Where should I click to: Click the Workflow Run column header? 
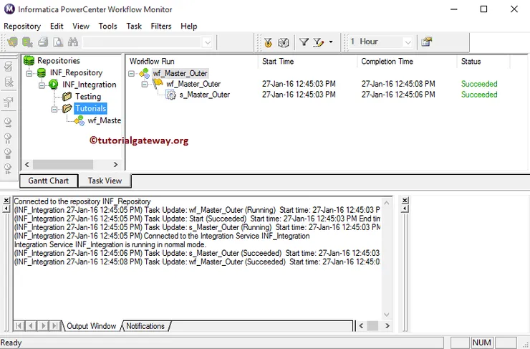pos(192,61)
